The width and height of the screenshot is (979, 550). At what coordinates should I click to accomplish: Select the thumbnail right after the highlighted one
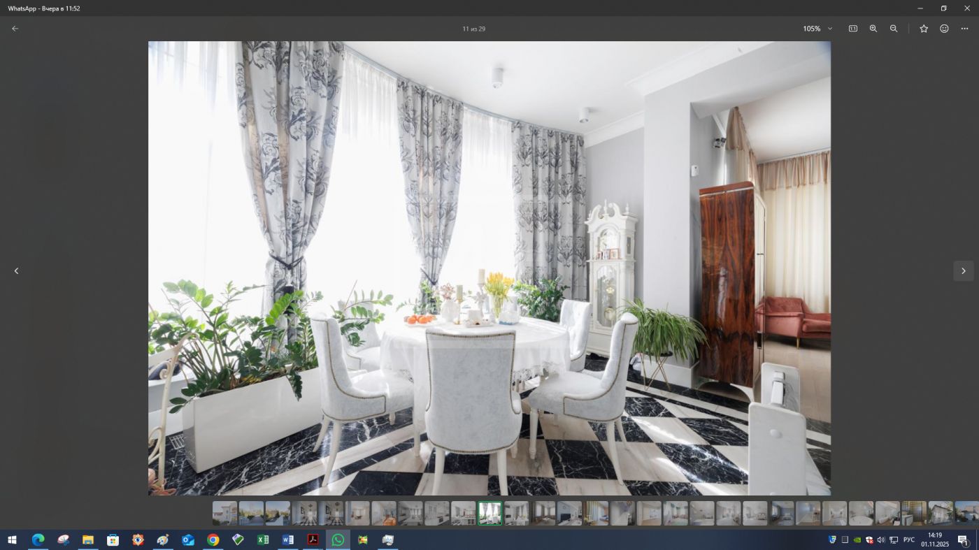click(x=517, y=513)
